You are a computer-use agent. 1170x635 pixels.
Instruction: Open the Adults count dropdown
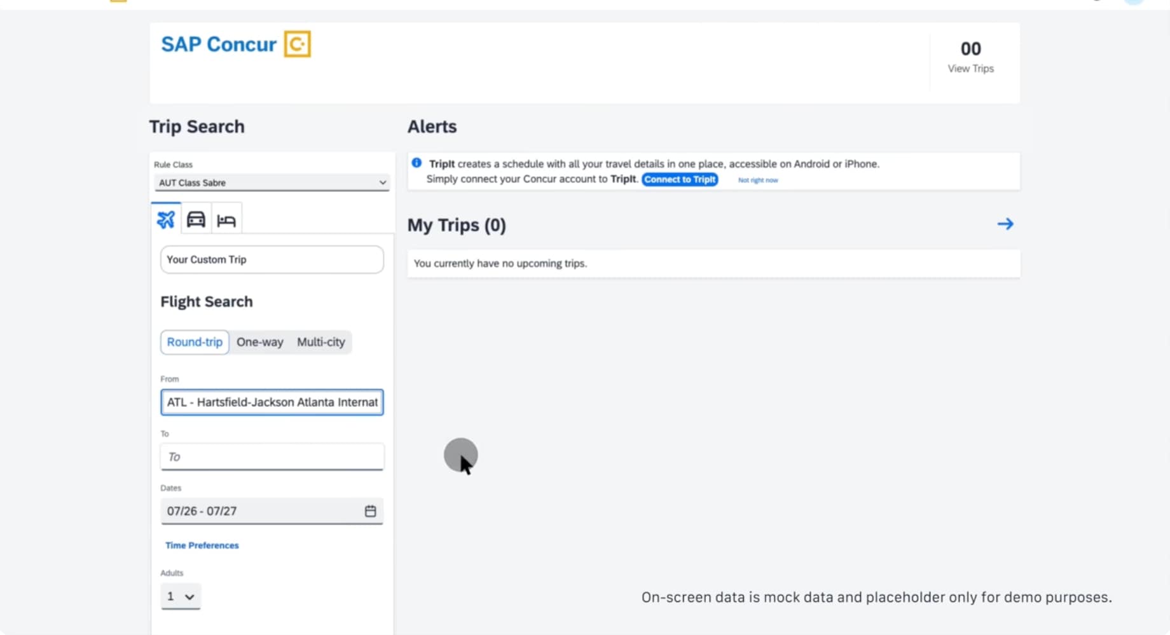coord(181,596)
